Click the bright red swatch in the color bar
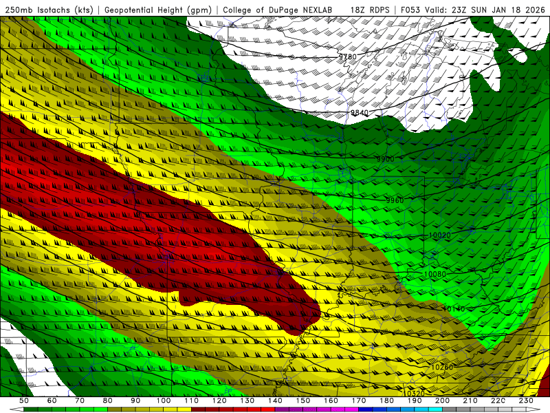Image resolution: width=550 pixels, height=413 pixels. coord(268,410)
